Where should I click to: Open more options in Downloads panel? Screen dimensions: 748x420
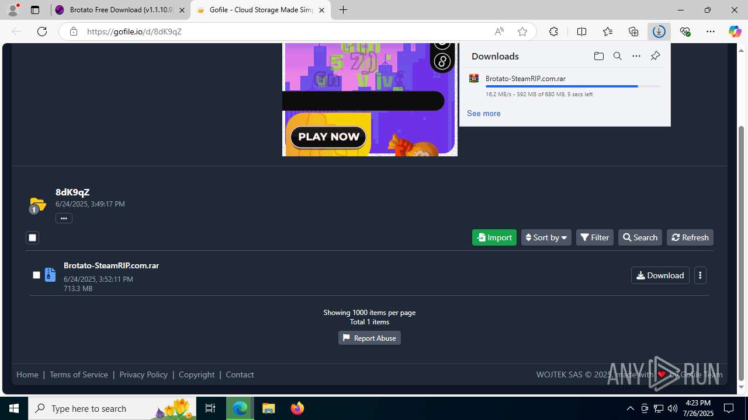coord(636,56)
